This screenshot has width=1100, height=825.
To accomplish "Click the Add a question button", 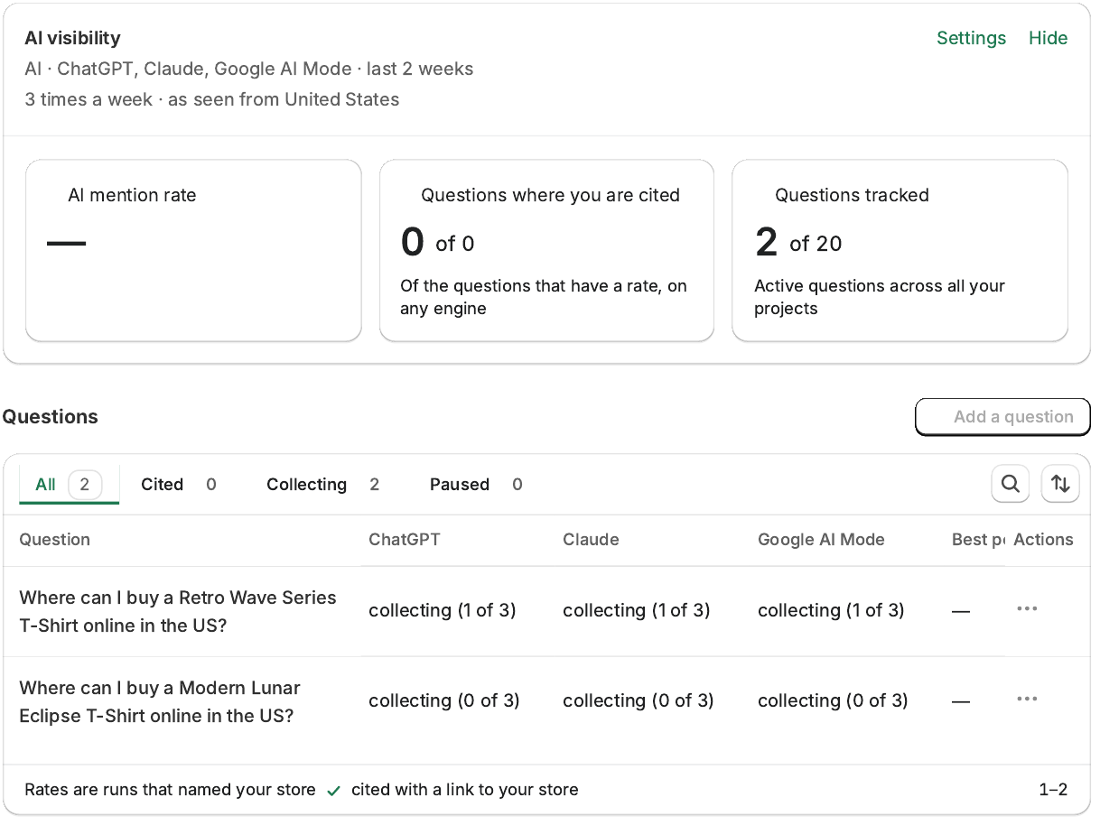I will pos(1002,417).
